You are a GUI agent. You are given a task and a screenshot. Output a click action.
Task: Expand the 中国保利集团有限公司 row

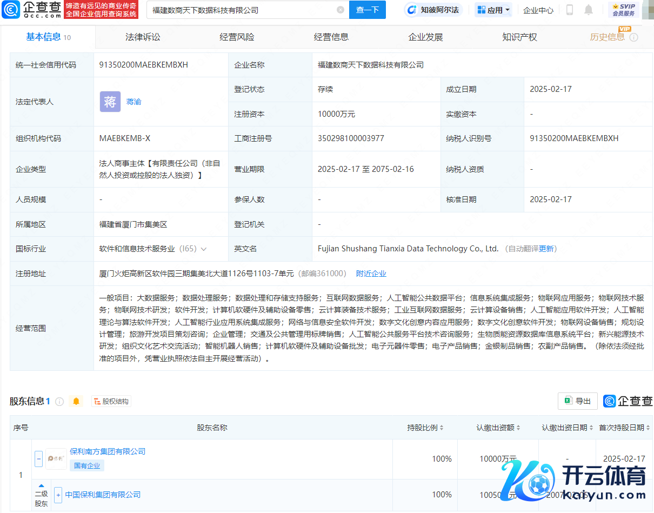pos(58,495)
